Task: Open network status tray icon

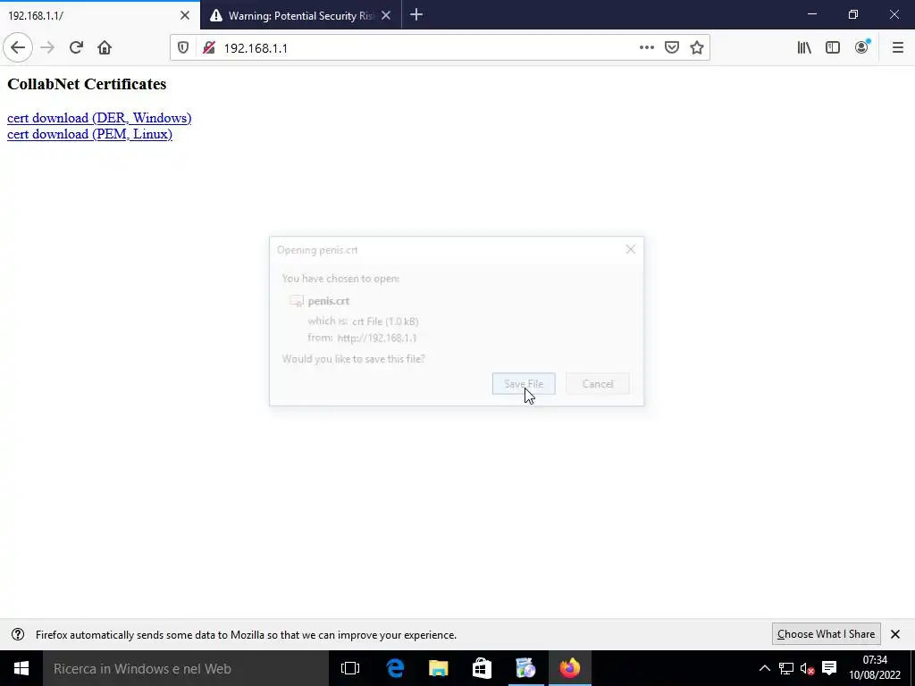Action: [786, 668]
